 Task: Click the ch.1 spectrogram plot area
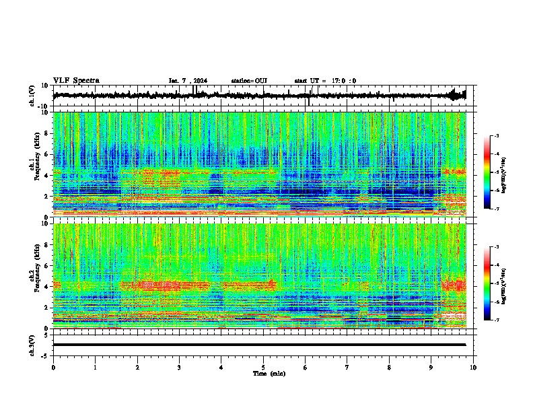pos(259,164)
